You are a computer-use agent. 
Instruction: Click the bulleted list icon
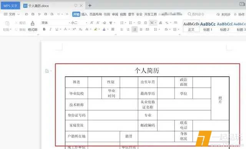[122, 23]
